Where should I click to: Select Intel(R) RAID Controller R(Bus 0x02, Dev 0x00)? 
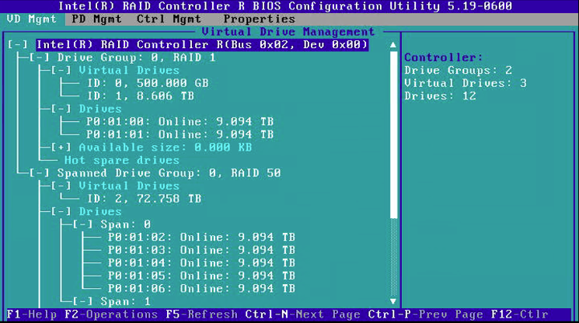202,44
